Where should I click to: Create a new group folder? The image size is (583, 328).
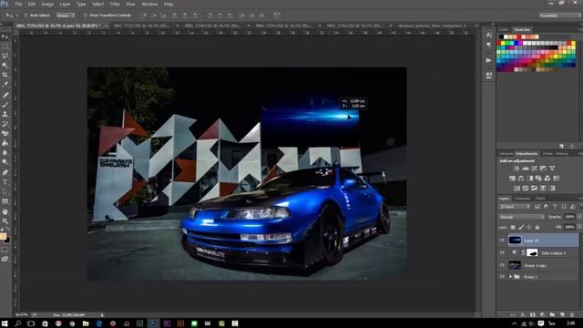pos(552,314)
